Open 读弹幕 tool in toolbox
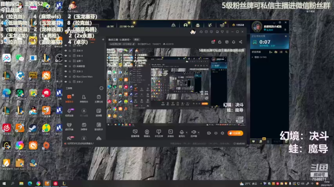 [99, 112]
